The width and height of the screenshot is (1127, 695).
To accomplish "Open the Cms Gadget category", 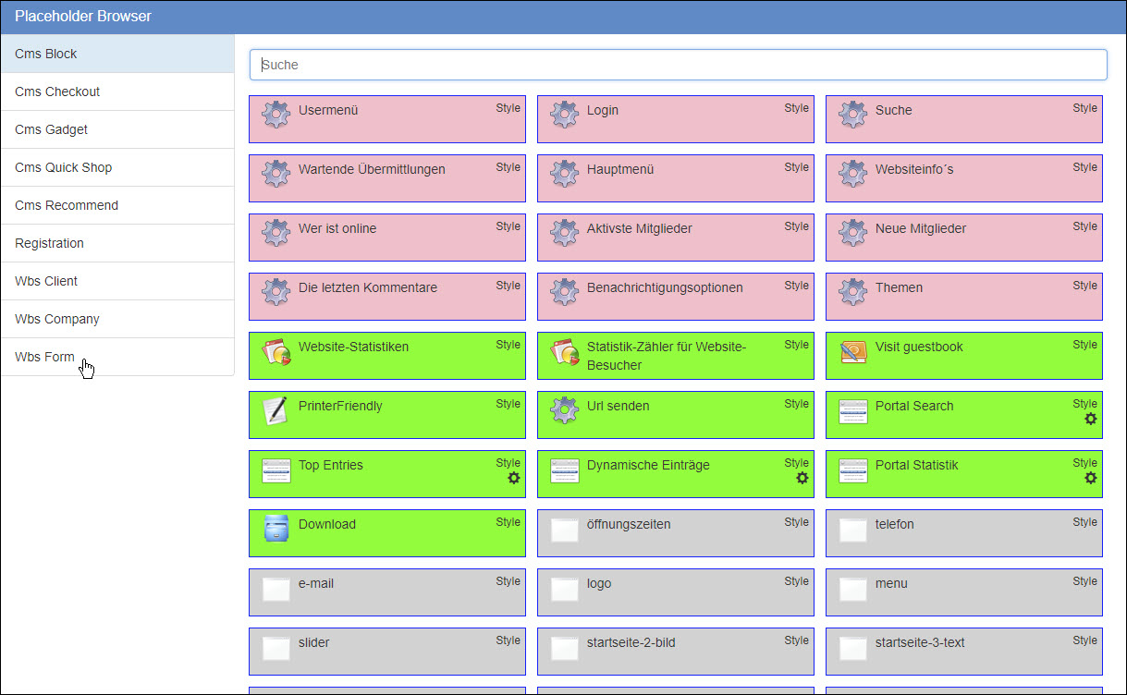I will 117,129.
